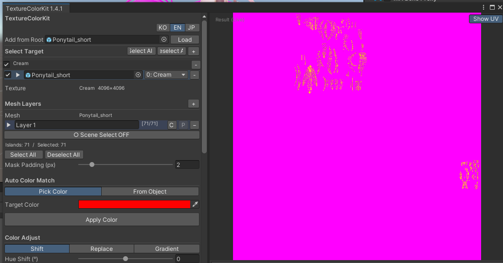Remove the Cream group with minus button
The height and width of the screenshot is (263, 503).
click(196, 65)
